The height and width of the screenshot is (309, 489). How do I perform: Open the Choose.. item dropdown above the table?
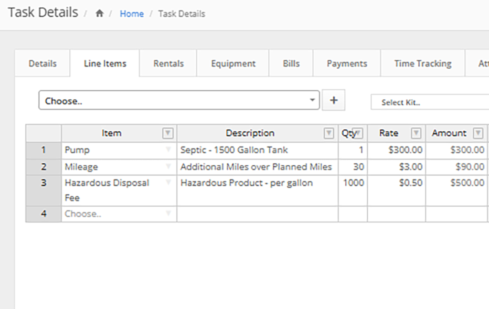point(179,100)
